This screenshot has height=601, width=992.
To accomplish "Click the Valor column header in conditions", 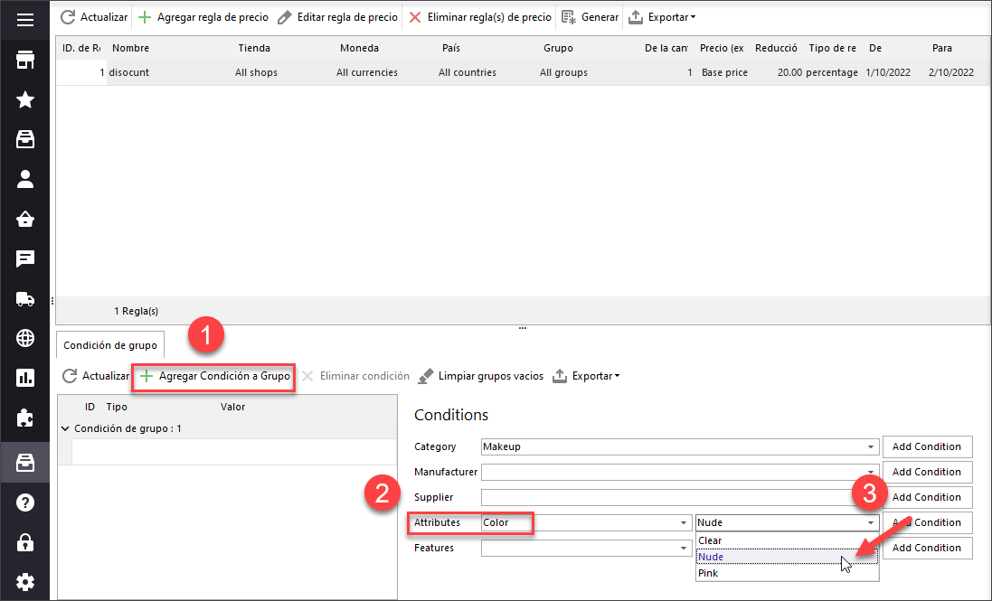I will click(232, 407).
